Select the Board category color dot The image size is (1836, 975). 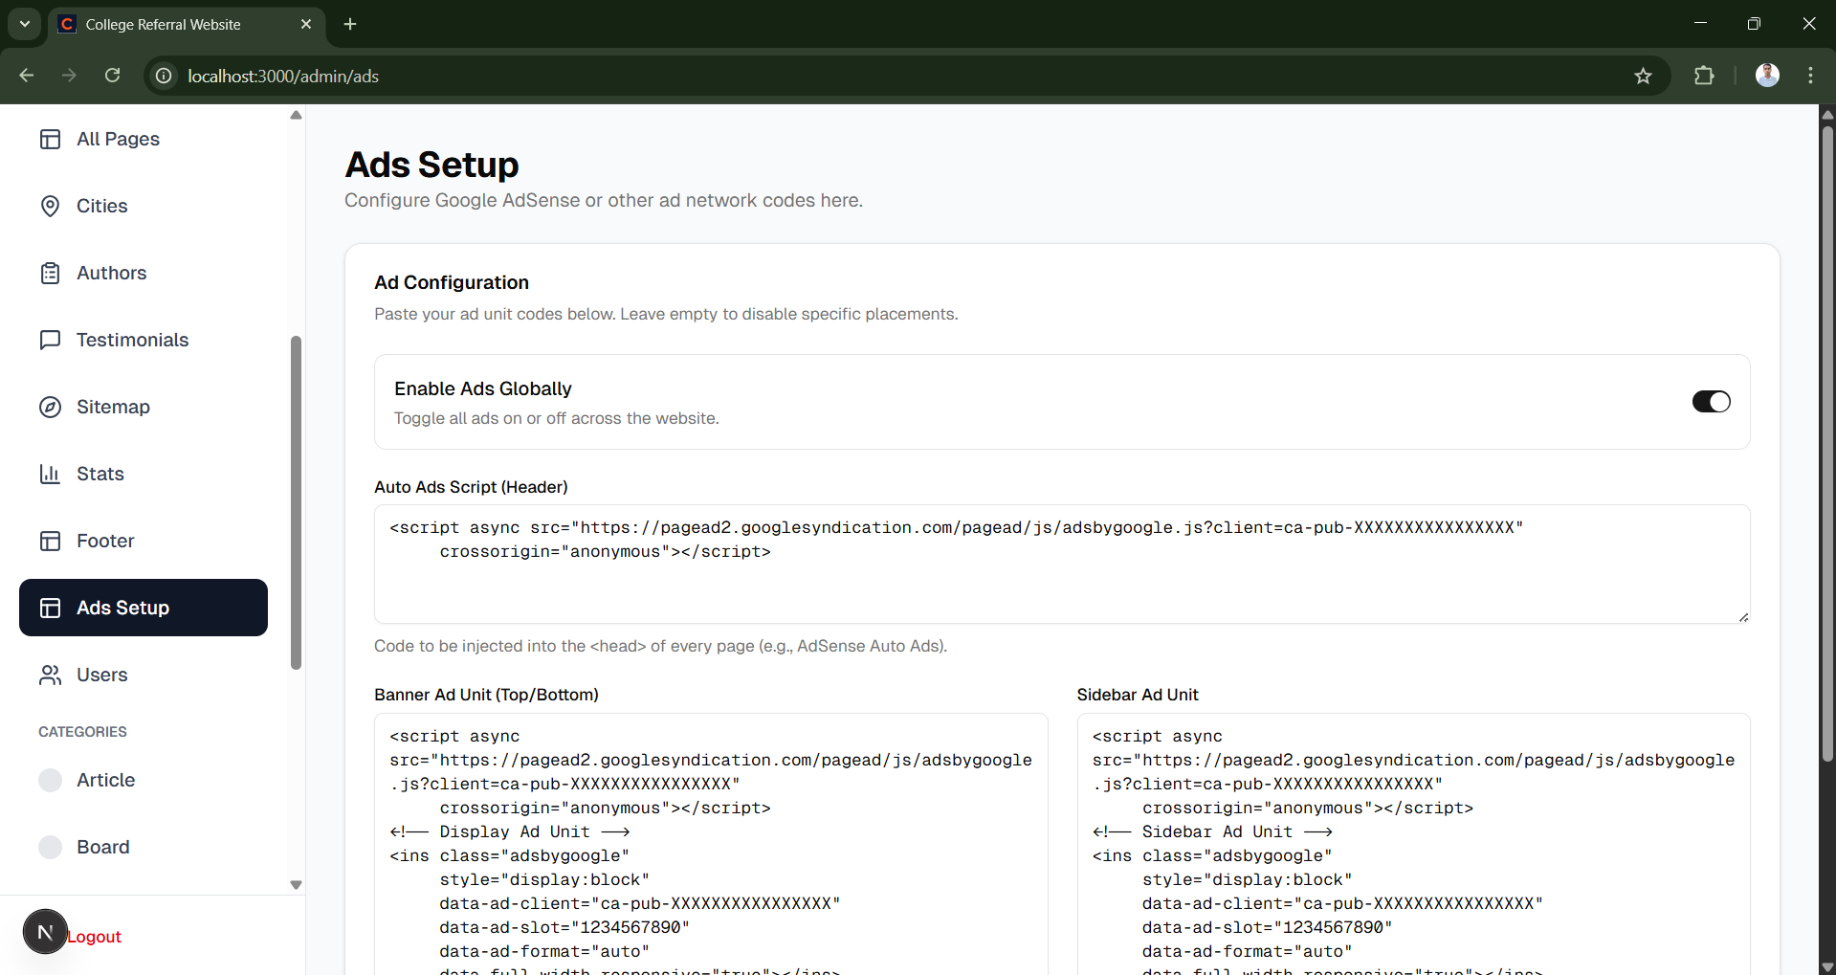click(x=50, y=848)
